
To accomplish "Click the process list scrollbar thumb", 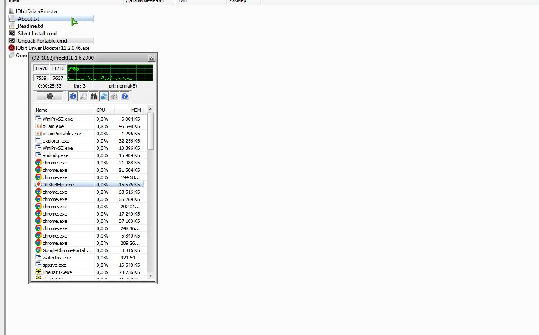I will click(150, 131).
